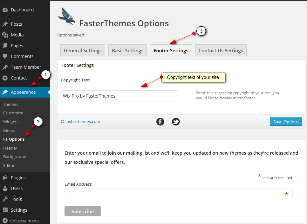Switch to the General Settings tab
This screenshot has height=224, width=307.
pyautogui.click(x=83, y=51)
